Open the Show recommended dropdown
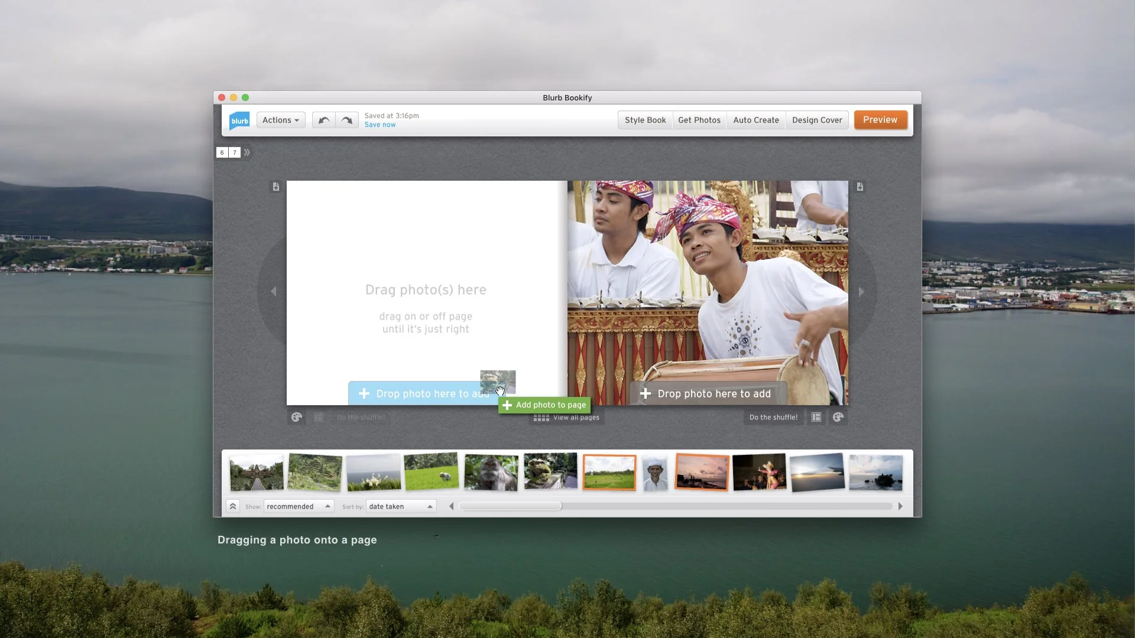Image resolution: width=1135 pixels, height=638 pixels. (x=299, y=506)
